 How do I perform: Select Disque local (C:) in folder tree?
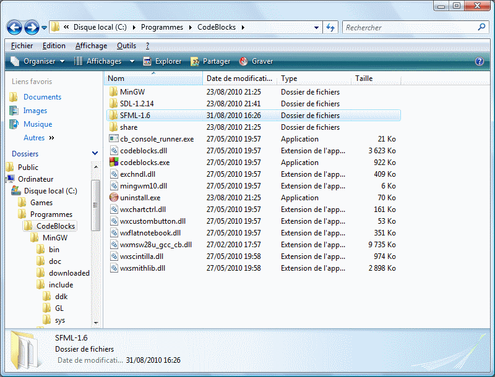point(51,191)
